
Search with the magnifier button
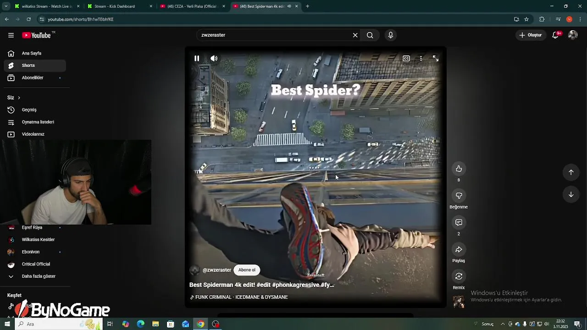[370, 35]
